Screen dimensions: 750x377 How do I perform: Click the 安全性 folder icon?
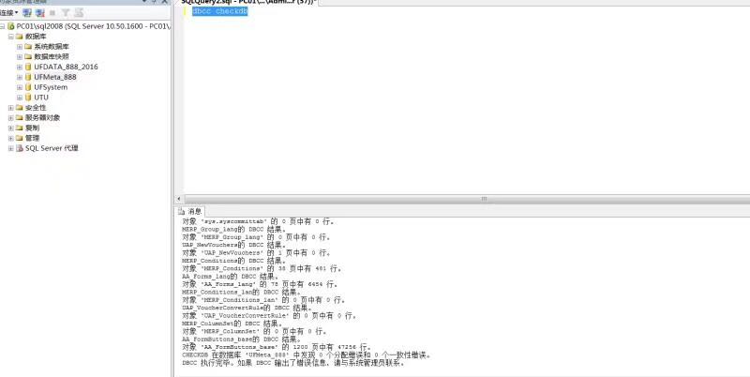(x=19, y=108)
